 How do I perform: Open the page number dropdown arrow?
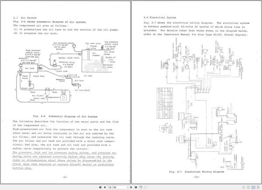tap(128, 187)
